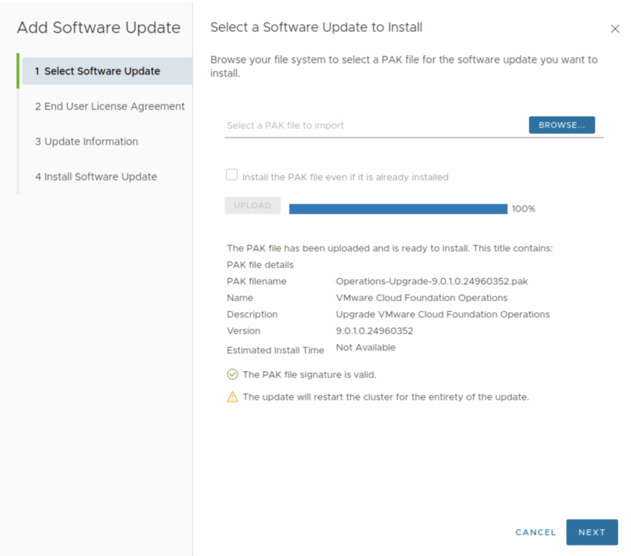Click the greyed-out UPLOAD button
The image size is (631, 556).
tap(252, 205)
